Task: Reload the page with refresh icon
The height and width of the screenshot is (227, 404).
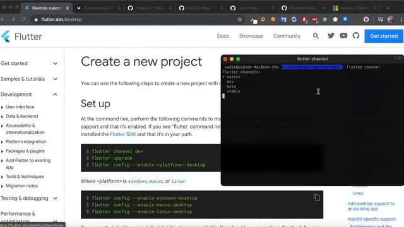Action: (x=23, y=20)
